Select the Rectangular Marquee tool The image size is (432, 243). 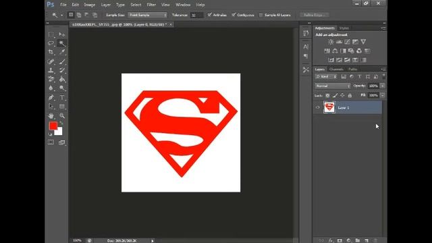click(51, 34)
